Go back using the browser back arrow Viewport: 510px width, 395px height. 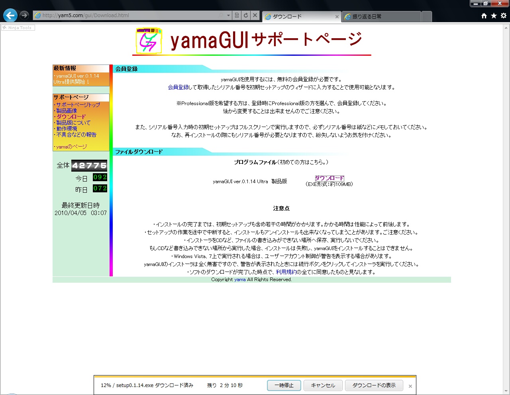(x=10, y=15)
